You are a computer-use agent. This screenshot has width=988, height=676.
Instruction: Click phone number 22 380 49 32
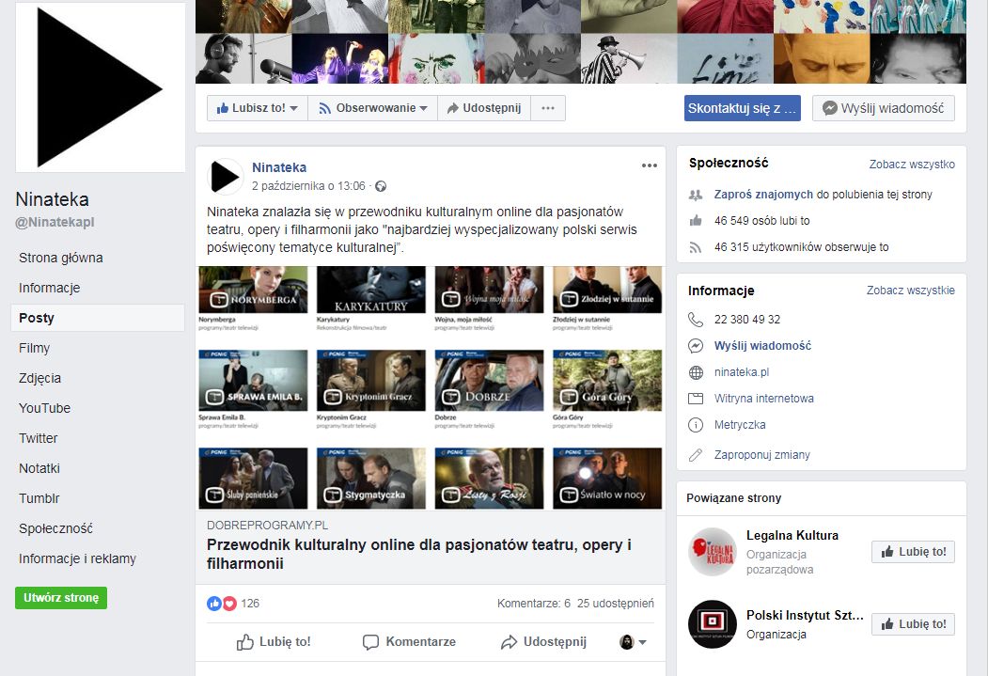point(747,320)
